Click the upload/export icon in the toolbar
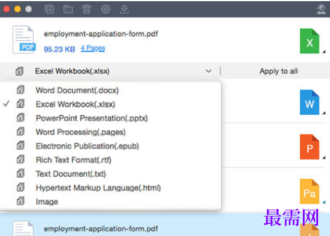Image resolution: width=330 pixels, height=236 pixels. point(124,9)
